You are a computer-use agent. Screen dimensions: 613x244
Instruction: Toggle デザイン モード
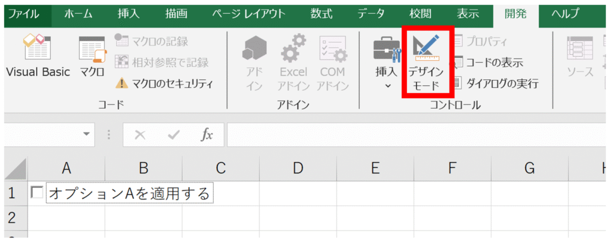click(426, 63)
